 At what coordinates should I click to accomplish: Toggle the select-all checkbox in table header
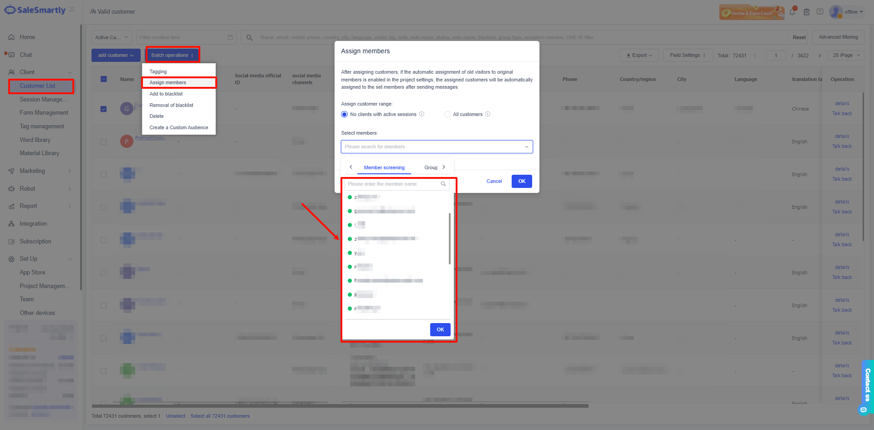(x=103, y=79)
